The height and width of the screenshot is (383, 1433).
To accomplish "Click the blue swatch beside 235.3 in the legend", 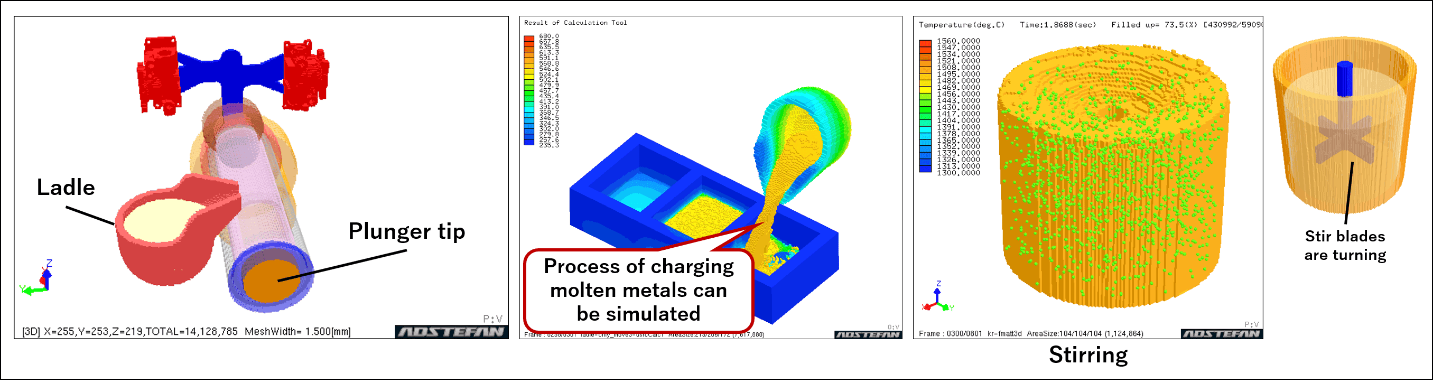I will (x=529, y=142).
